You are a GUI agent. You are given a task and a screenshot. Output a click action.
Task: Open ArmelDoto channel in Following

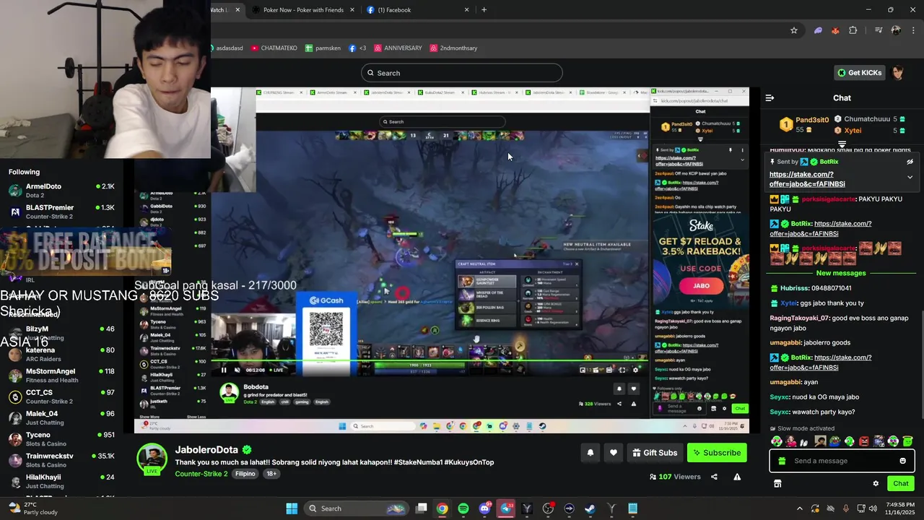tap(61, 191)
